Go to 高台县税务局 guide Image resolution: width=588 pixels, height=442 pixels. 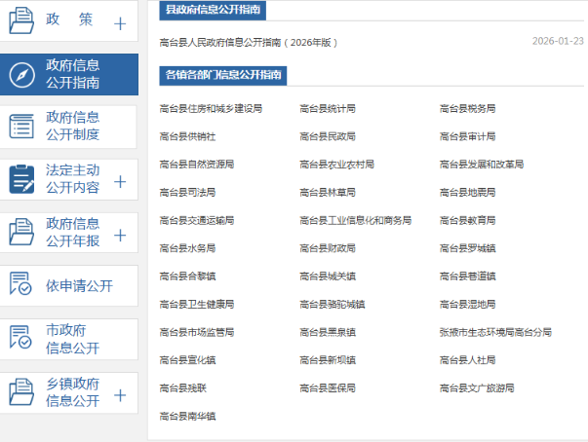(468, 108)
